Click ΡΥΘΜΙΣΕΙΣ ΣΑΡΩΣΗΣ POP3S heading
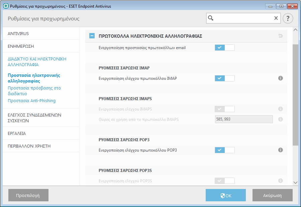Image resolution: width=301 pixels, height=207 pixels. tap(125, 170)
